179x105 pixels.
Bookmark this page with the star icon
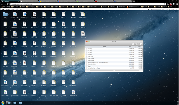[164, 4]
